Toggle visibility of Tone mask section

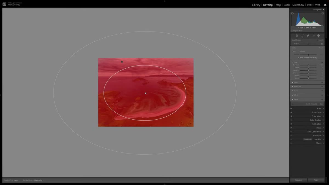[322, 62]
